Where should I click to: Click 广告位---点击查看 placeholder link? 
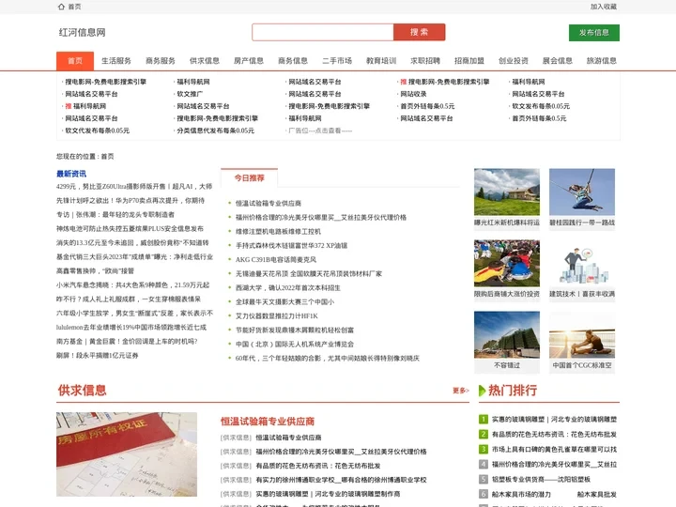coord(320,131)
